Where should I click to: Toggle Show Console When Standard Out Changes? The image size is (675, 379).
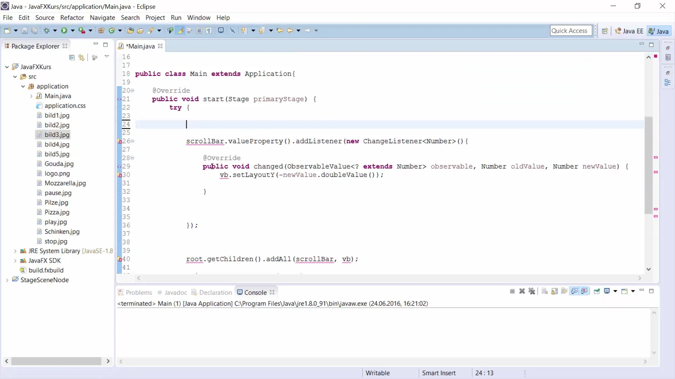point(574,291)
